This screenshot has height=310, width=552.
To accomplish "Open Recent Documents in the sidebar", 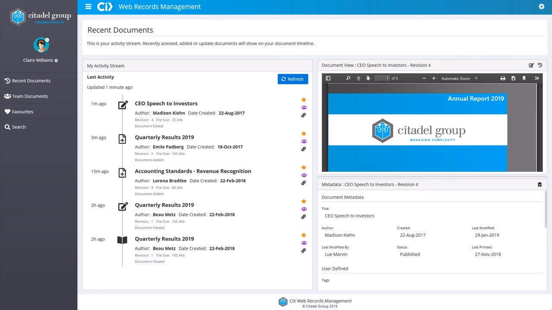I will [x=38, y=81].
